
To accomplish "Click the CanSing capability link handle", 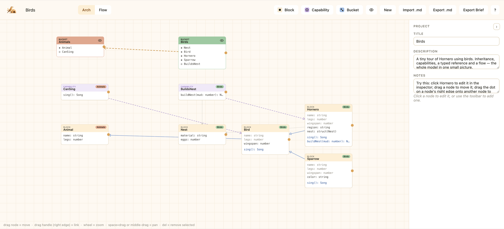I will [x=108, y=92].
